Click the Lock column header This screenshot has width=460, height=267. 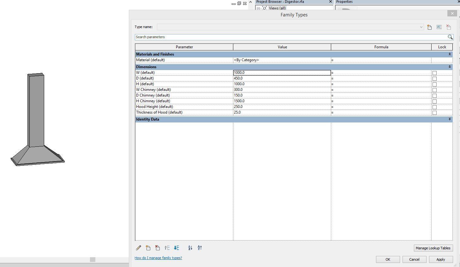pos(442,47)
